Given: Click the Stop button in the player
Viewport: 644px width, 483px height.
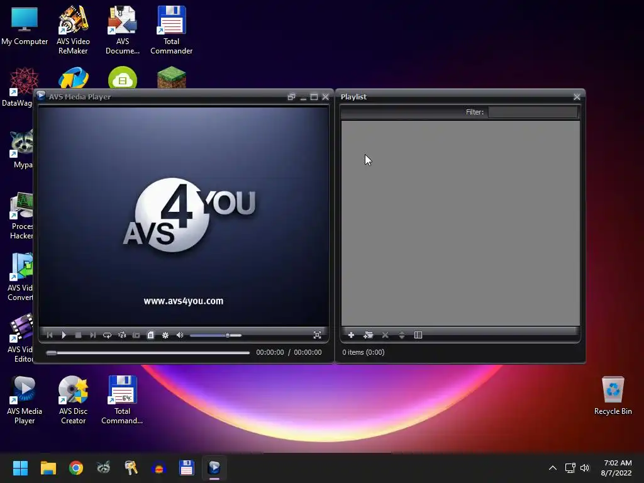Looking at the screenshot, I should click(x=78, y=335).
